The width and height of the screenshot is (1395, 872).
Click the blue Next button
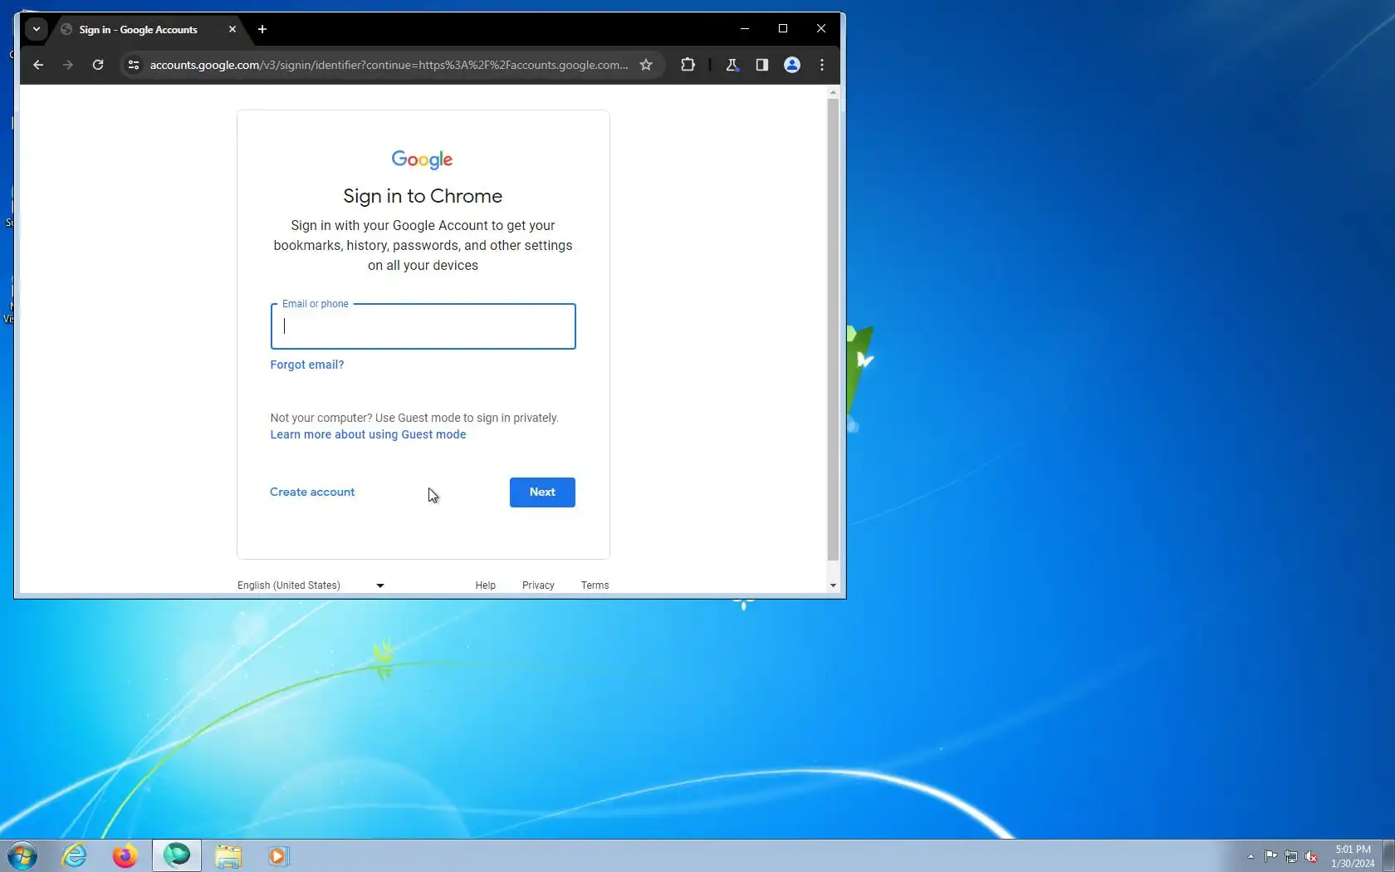(x=542, y=492)
